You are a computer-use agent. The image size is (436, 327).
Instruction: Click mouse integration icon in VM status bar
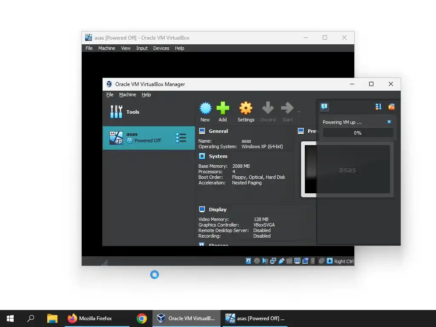tap(321, 261)
